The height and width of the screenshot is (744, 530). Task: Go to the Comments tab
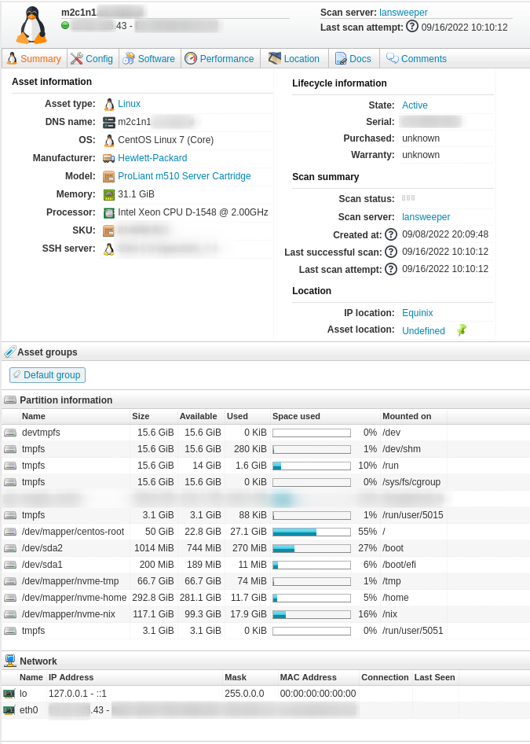click(416, 59)
